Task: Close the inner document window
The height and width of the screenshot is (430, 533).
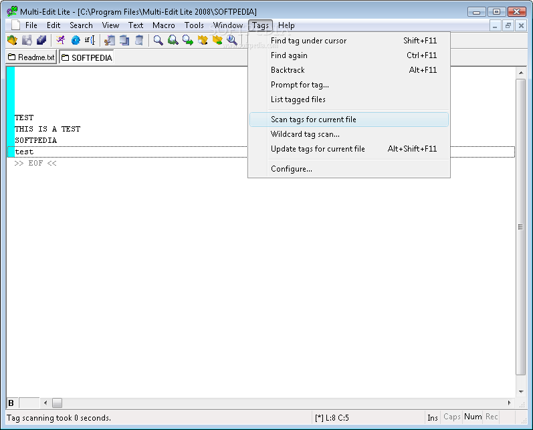Action: (521, 25)
